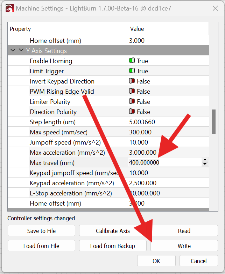This screenshot has width=225, height=274.
Task: Close the Machine Settings dialog
Action: (x=215, y=8)
